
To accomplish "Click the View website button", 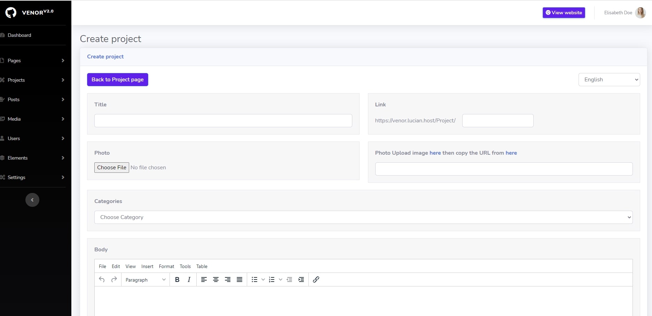I will click(564, 13).
